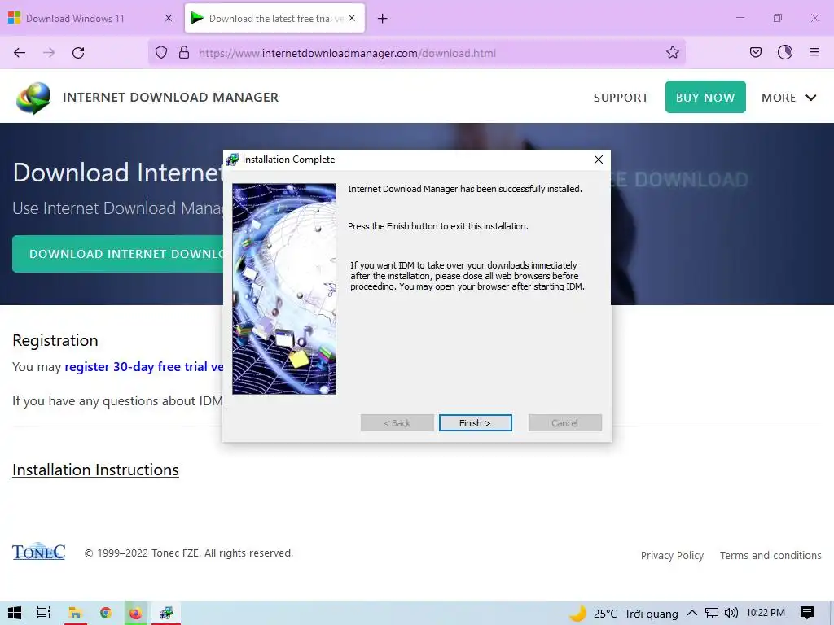Close the Download Windows 11 tab
This screenshot has height=625, width=834.
(169, 18)
